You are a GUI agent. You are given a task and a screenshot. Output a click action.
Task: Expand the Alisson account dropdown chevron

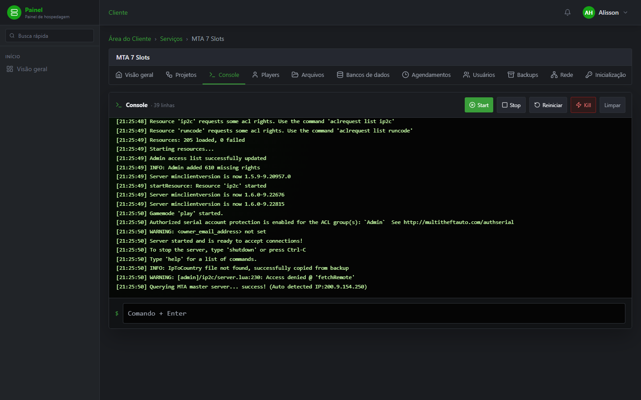coord(625,12)
